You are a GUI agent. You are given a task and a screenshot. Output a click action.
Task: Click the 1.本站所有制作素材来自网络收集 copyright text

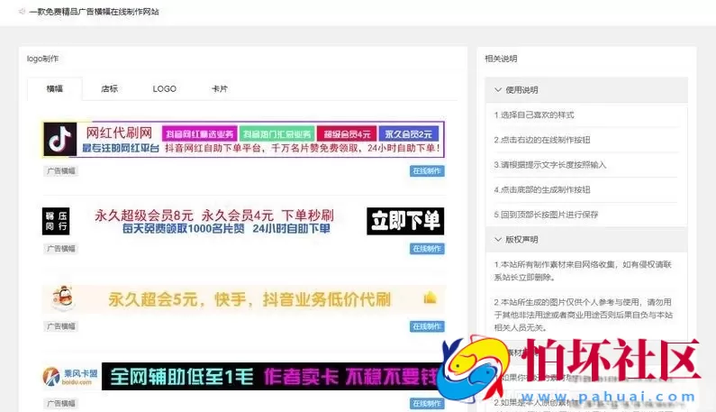[583, 270]
